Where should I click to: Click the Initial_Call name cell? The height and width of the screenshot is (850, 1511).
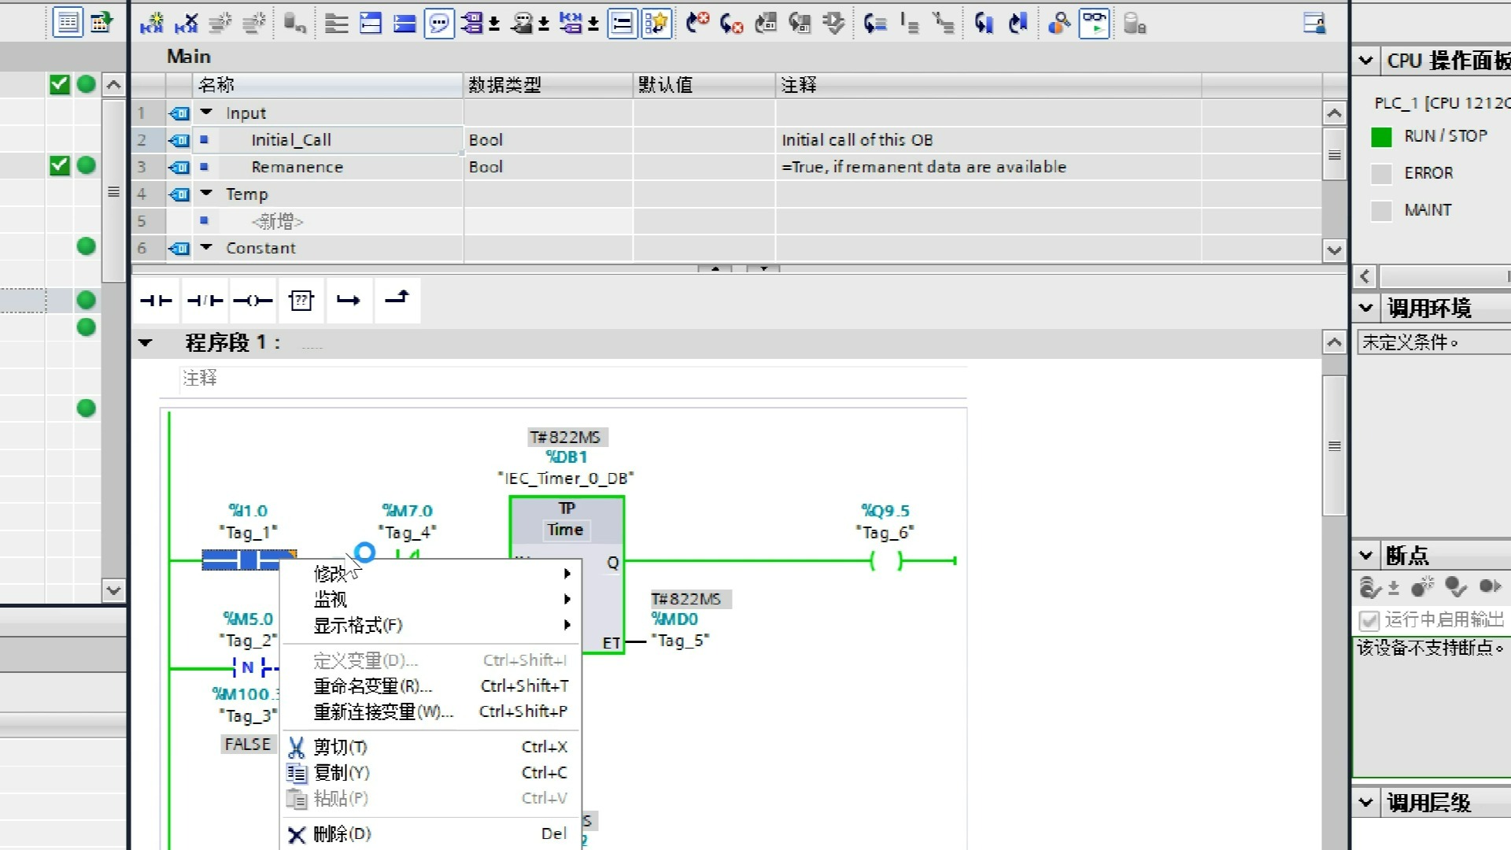(x=291, y=140)
